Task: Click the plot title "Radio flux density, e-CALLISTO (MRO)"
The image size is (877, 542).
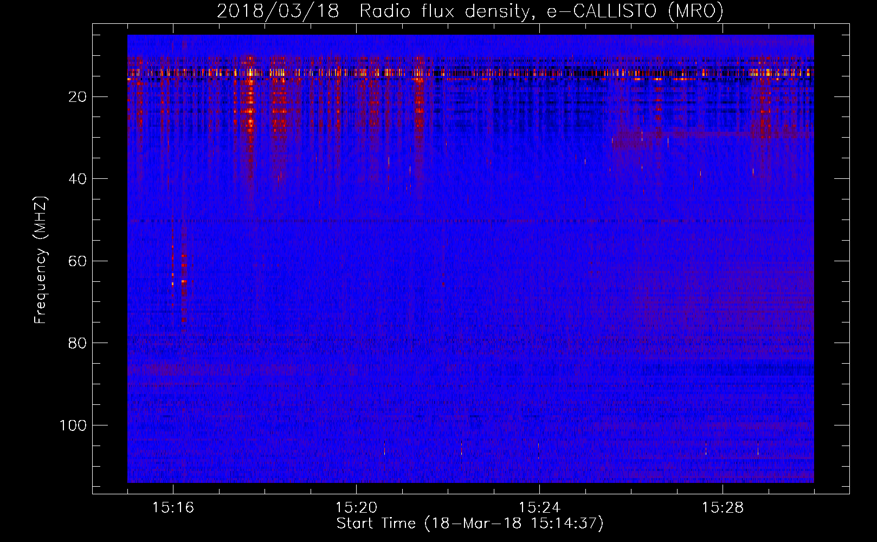Action: pos(541,11)
